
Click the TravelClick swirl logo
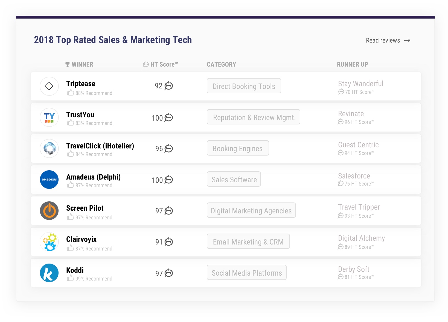click(x=49, y=148)
